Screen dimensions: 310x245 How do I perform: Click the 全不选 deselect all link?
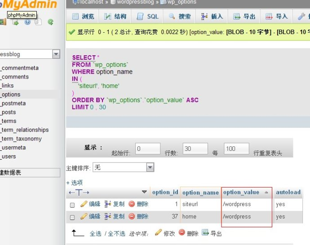[117, 233]
